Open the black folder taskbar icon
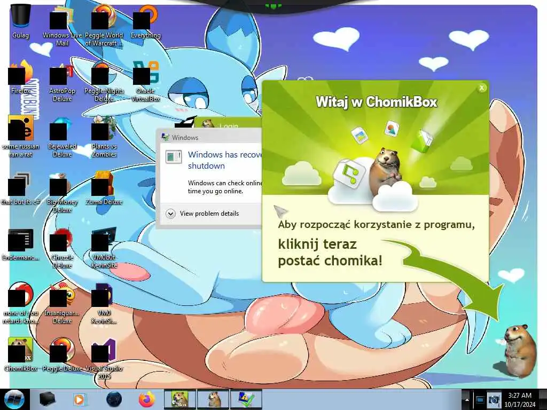This screenshot has width=547, height=410. point(47,399)
